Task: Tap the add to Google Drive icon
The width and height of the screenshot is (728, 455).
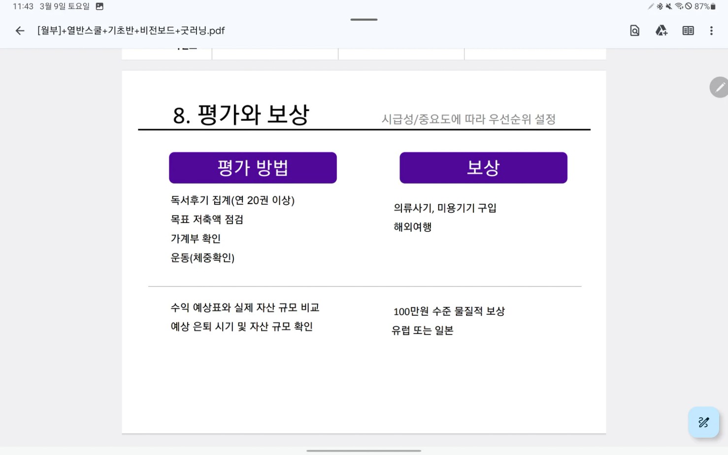Action: pos(661,31)
